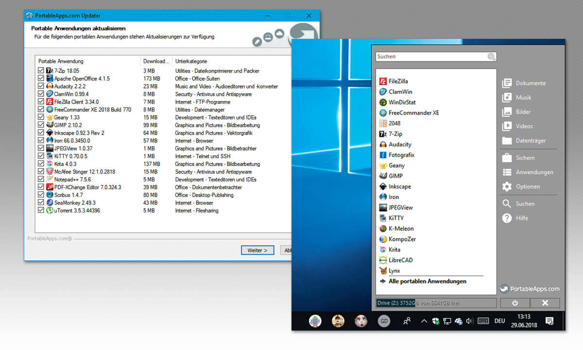The height and width of the screenshot is (350, 583).
Task: Click the power button in PortableApps menu
Action: (515, 303)
